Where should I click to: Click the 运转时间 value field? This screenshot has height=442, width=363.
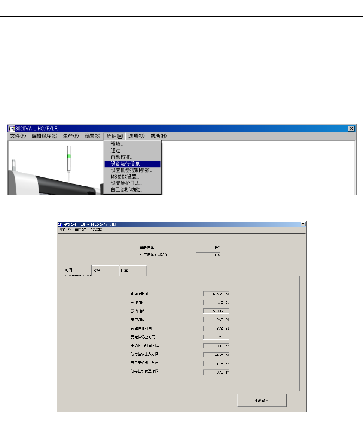pos(216,302)
